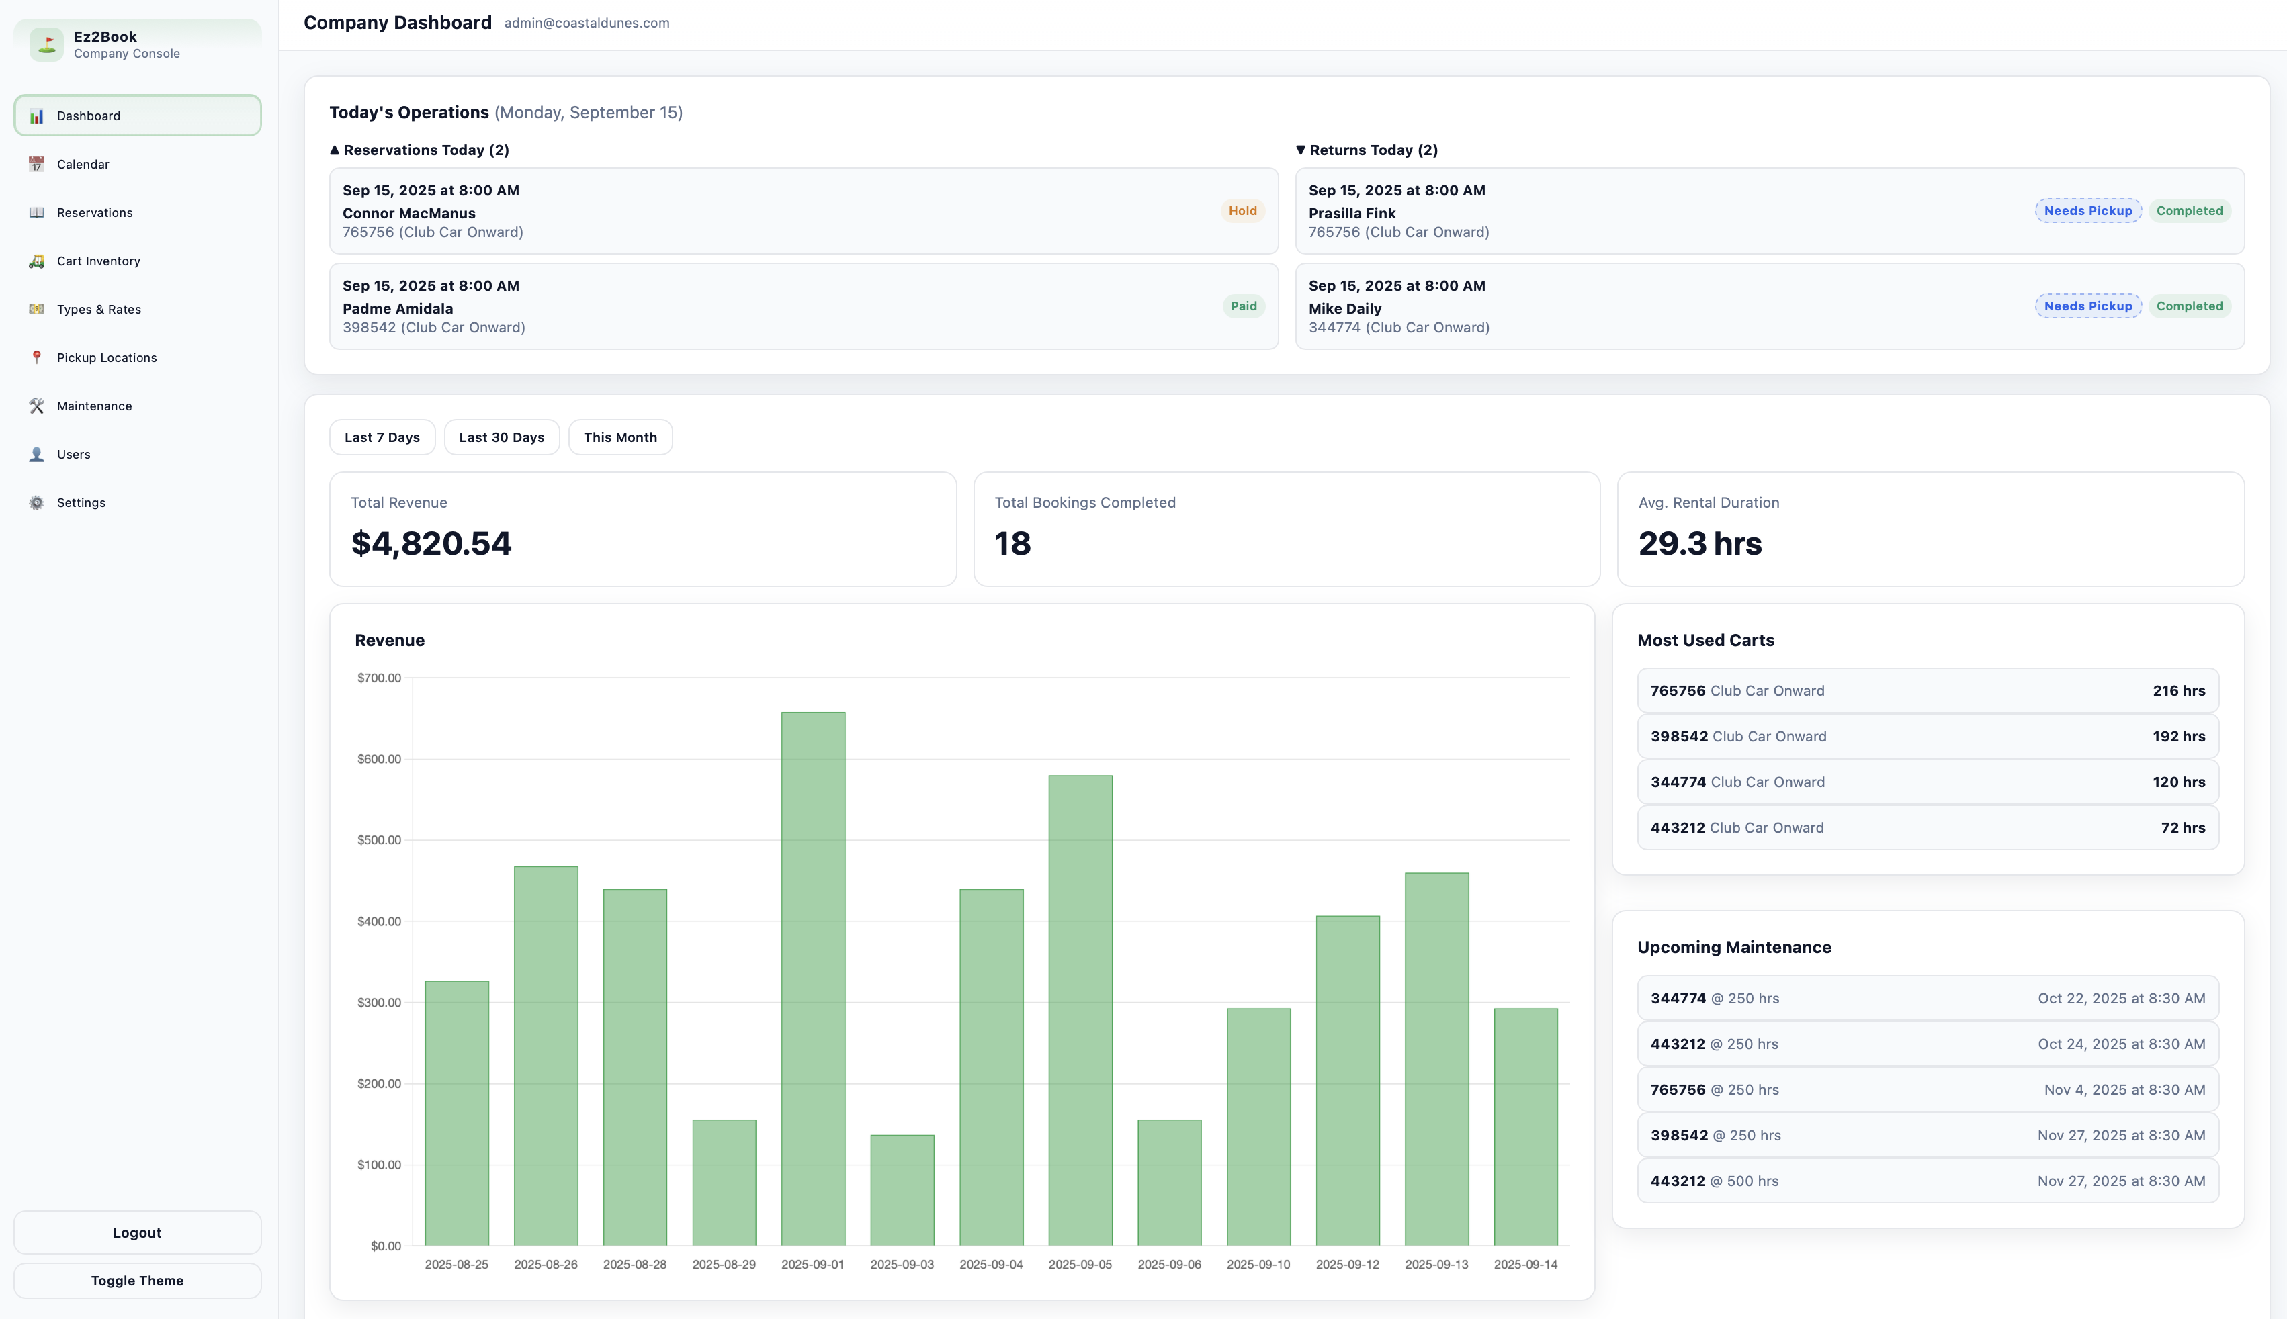2287x1319 pixels.
Task: Open Maintenance via the wrench icon
Action: point(36,406)
